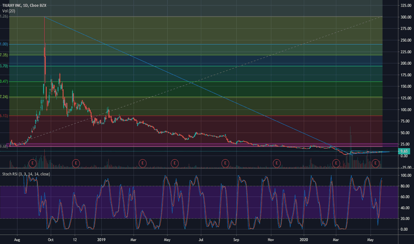Click the 60.00 Stoch RSI axis label

pos(405,197)
